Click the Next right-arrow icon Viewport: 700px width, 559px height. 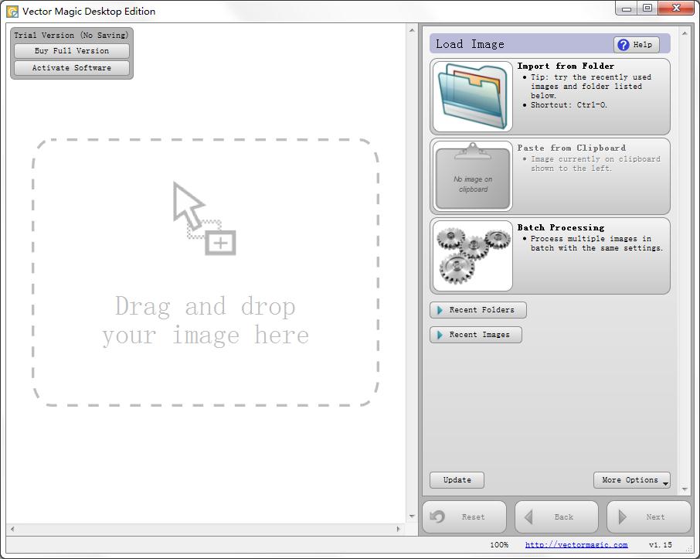click(622, 517)
